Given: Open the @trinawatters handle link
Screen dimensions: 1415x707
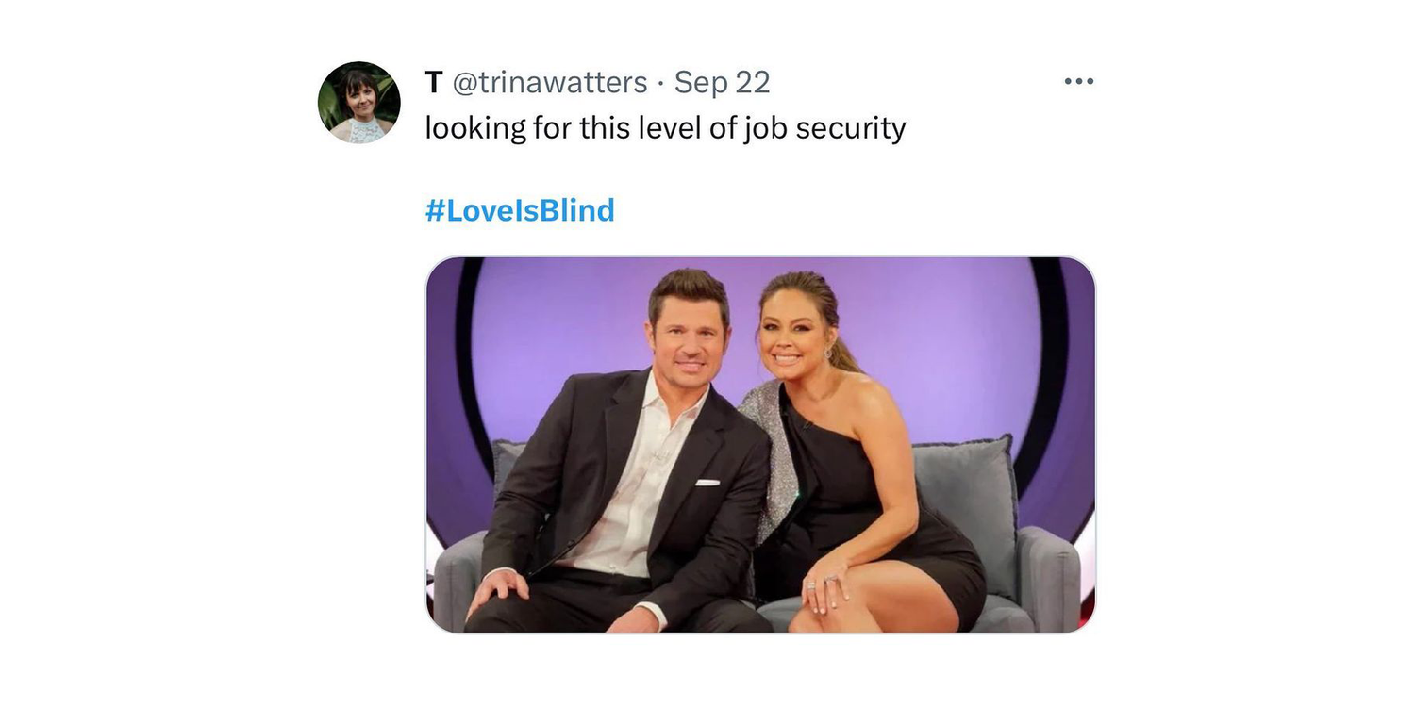Looking at the screenshot, I should click(550, 83).
